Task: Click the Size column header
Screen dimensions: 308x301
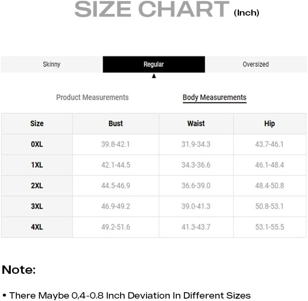Action: point(37,124)
